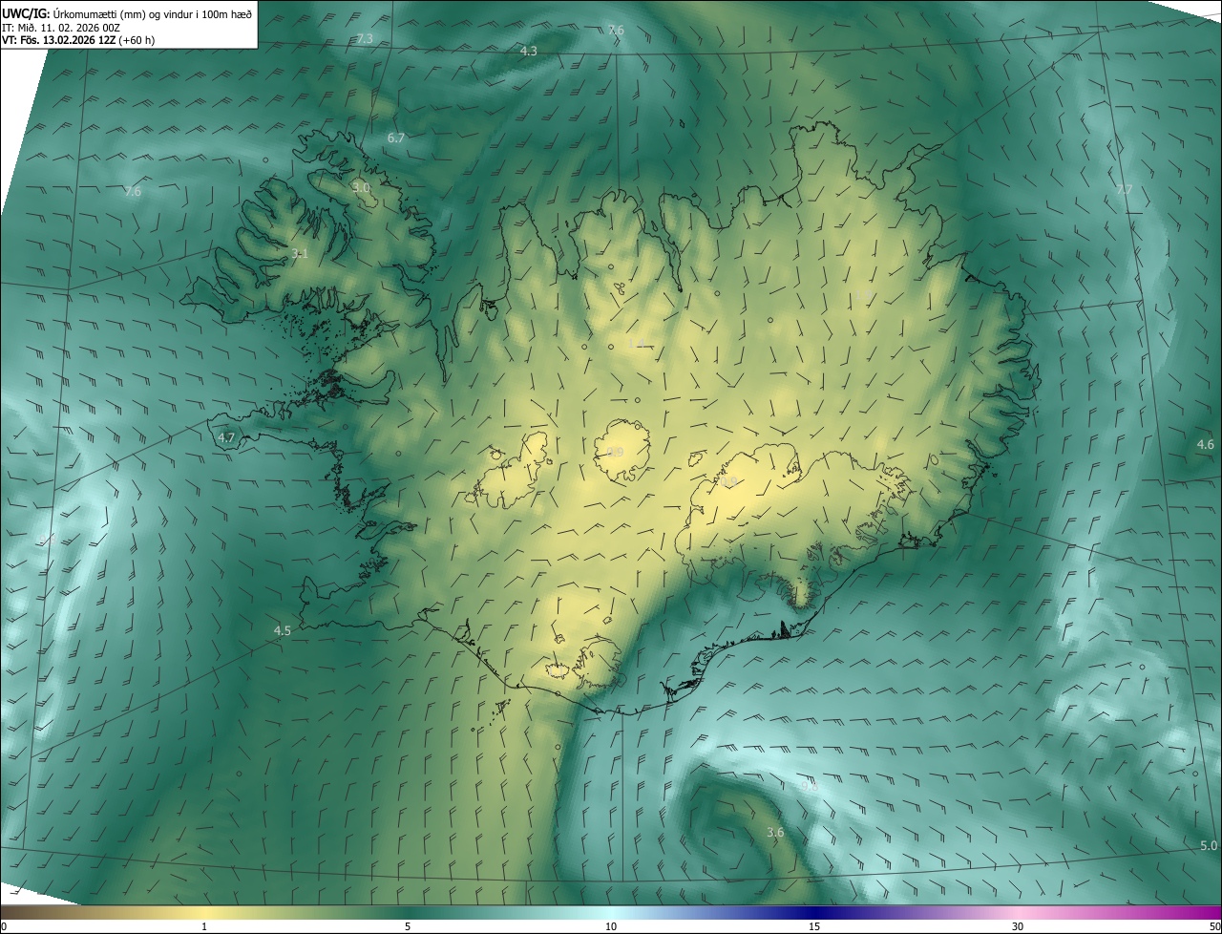This screenshot has height=934, width=1222.
Task: Click the colour scale tick labelled 1
Action: [204, 926]
